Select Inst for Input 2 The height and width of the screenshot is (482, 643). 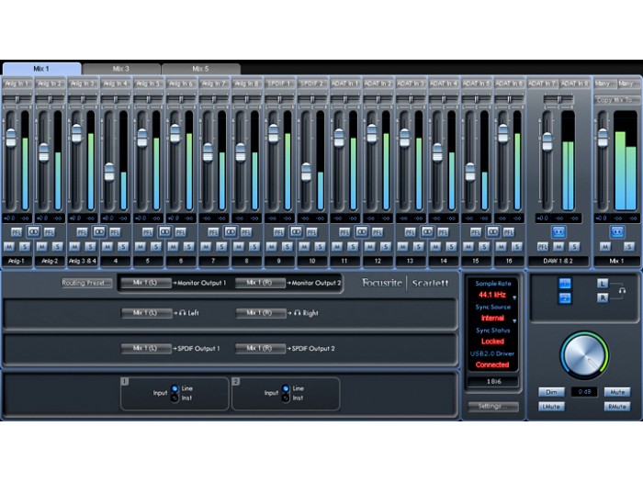click(x=286, y=398)
